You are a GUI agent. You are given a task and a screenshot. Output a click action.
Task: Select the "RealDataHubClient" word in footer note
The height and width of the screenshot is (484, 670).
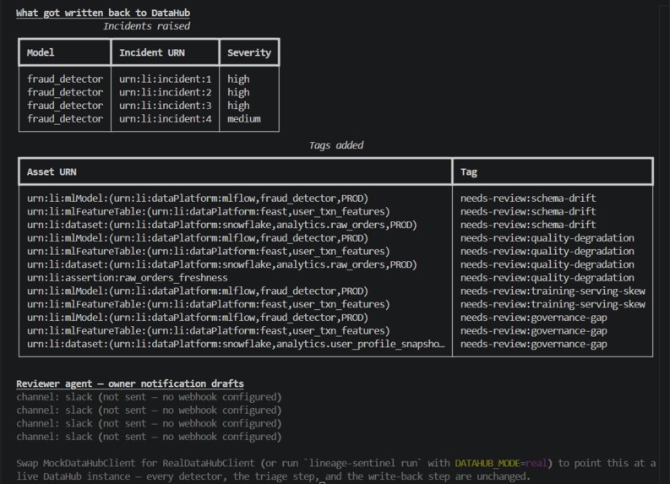pos(209,463)
